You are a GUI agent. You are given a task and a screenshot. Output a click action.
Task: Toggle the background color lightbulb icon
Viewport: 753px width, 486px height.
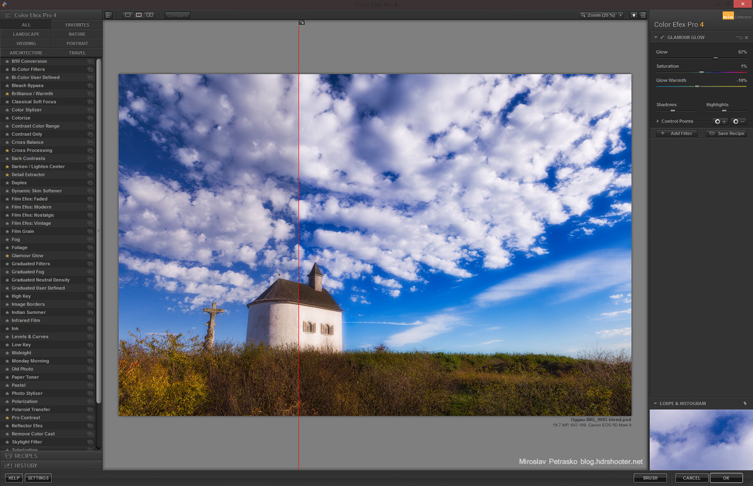pyautogui.click(x=634, y=15)
